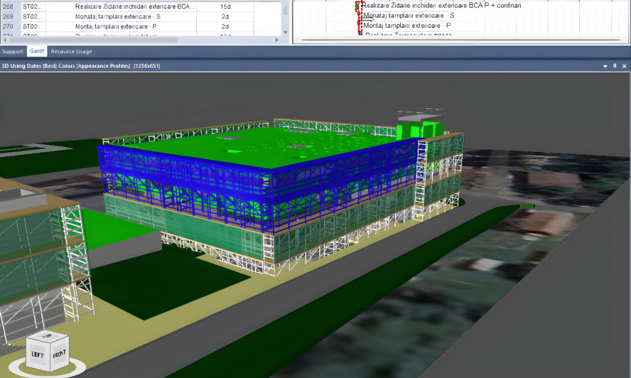Close the 3D Using Dates panel
This screenshot has height=378, width=631.
click(x=624, y=66)
